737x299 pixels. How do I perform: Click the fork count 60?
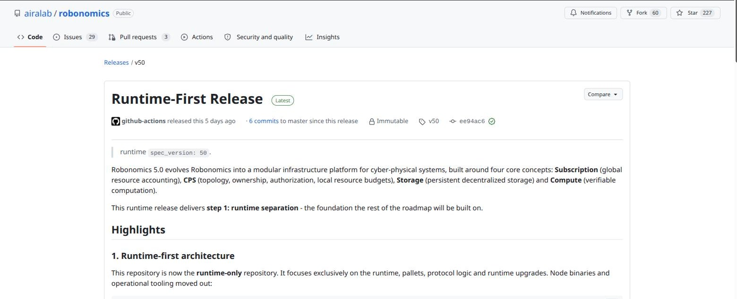click(655, 13)
